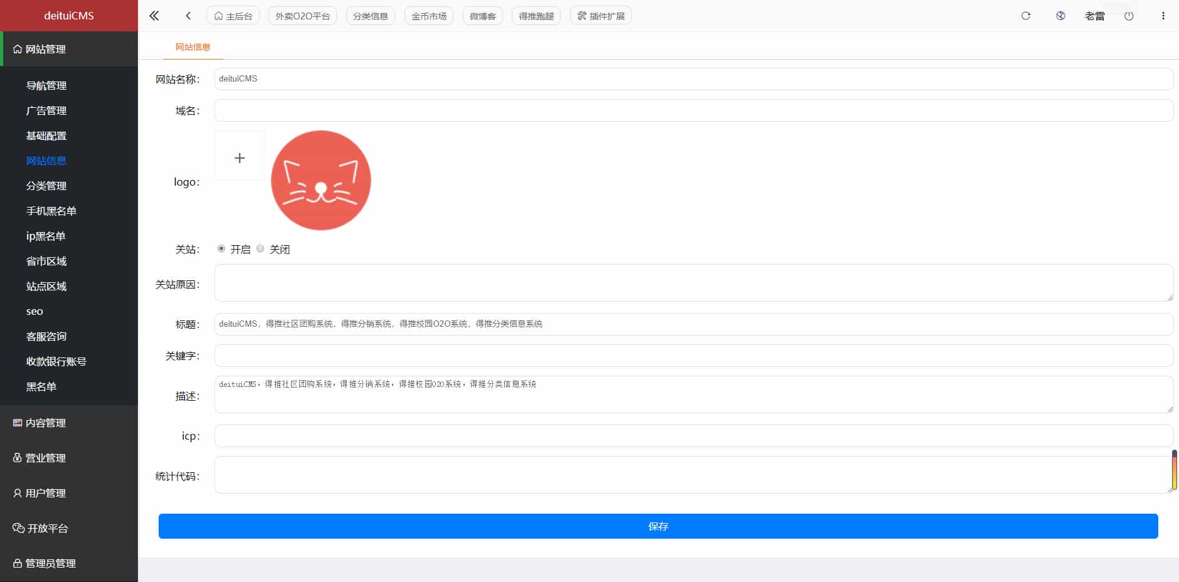The image size is (1179, 582).
Task: Click the single left-arrow back icon
Action: tap(188, 16)
